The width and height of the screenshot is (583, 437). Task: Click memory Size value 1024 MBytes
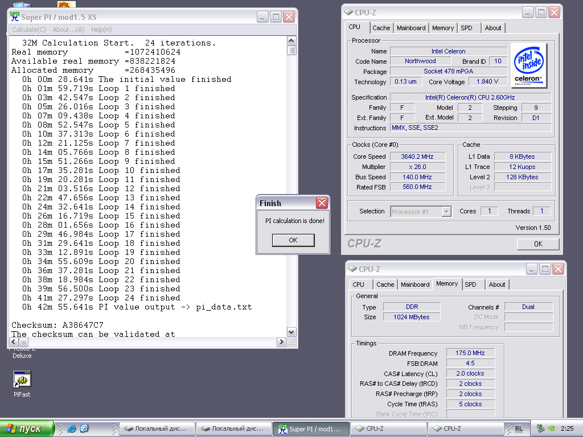tap(412, 317)
